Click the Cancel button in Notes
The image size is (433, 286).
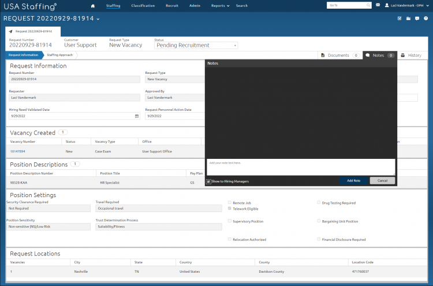pos(382,181)
